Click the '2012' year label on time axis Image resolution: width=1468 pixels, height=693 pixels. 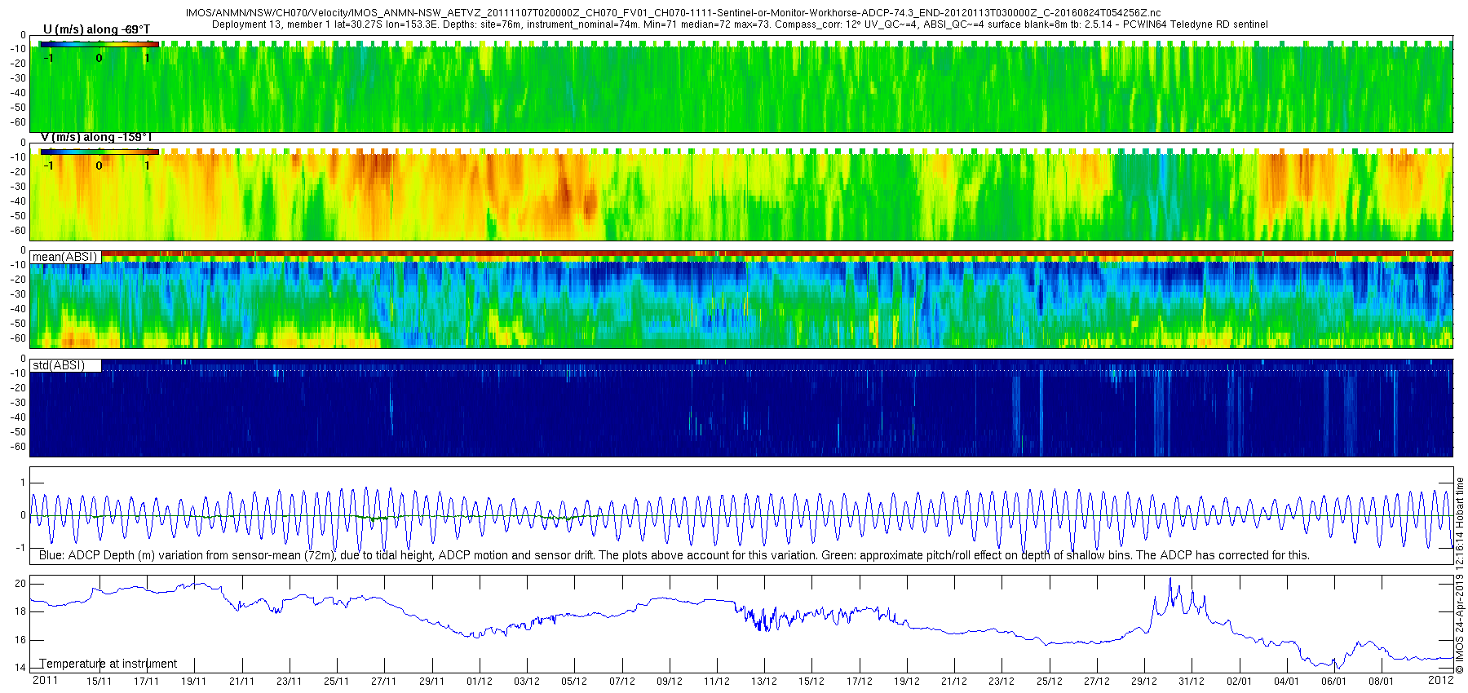(1441, 680)
